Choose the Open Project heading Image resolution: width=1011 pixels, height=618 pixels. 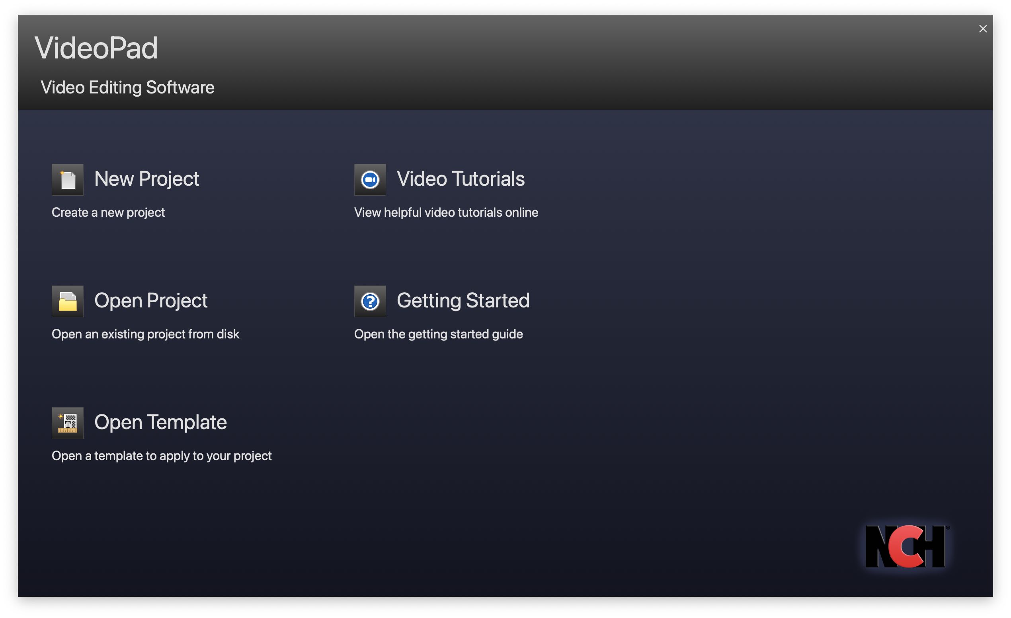tap(150, 301)
